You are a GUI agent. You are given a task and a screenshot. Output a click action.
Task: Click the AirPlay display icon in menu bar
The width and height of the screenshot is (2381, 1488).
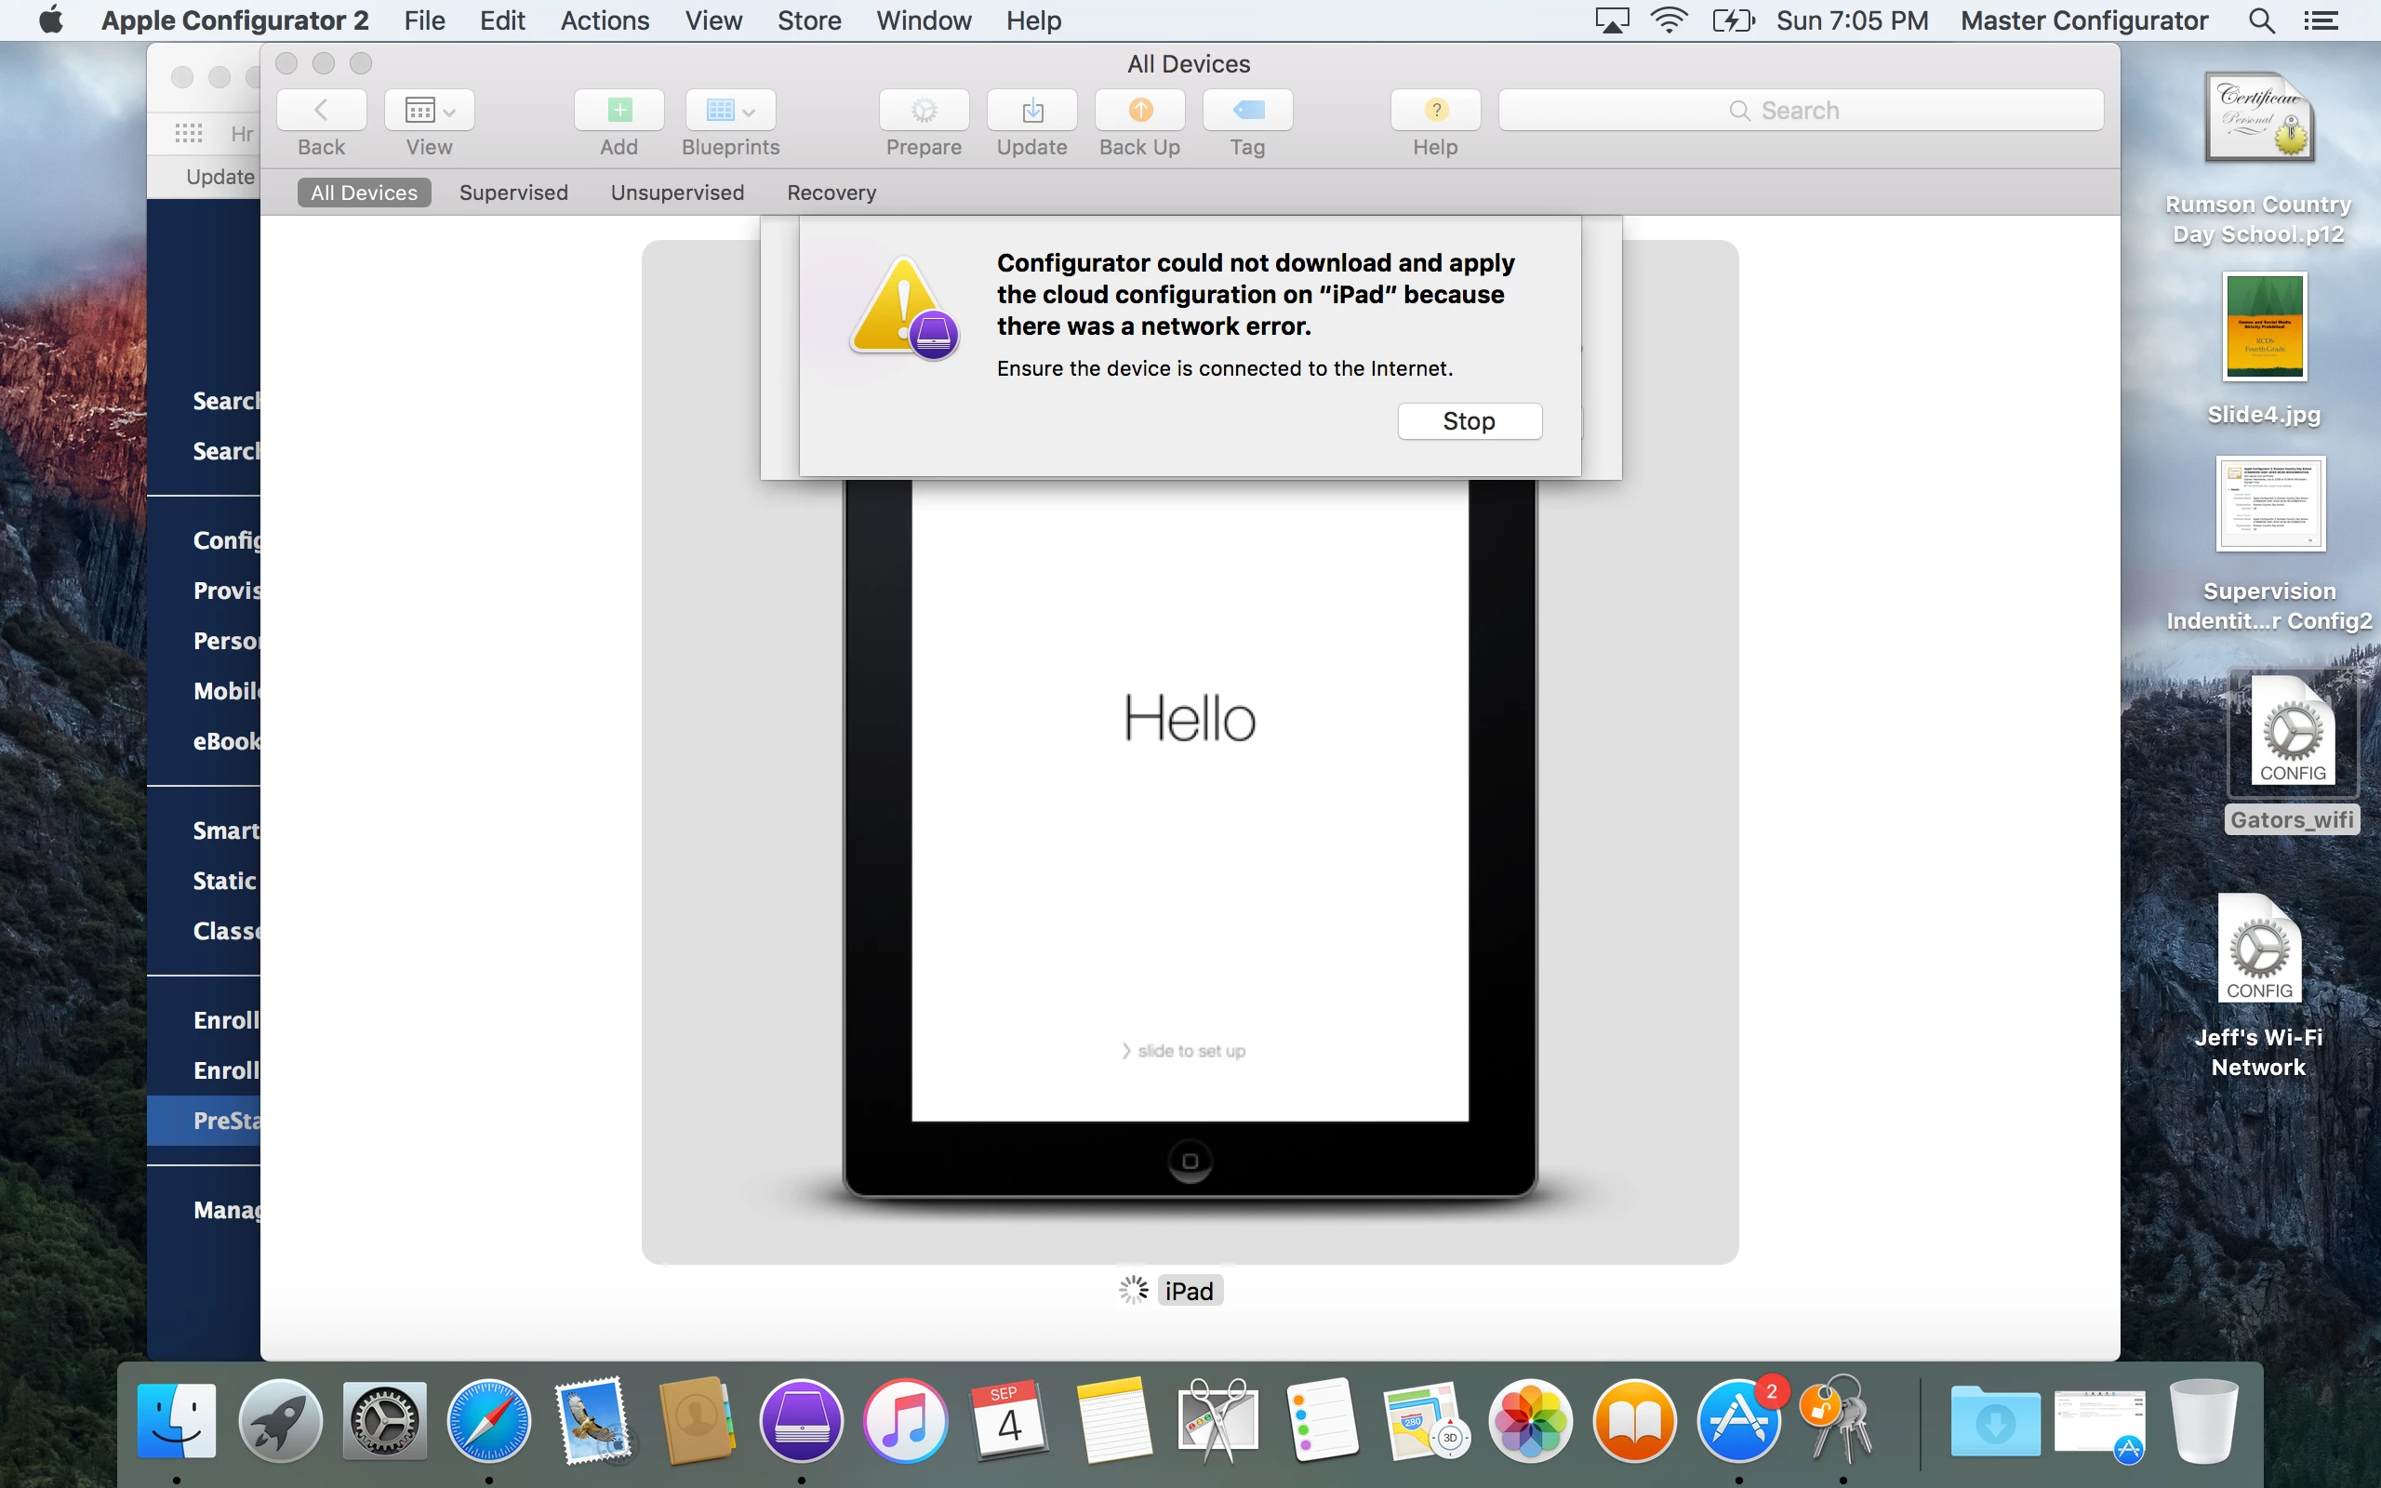tap(1612, 20)
